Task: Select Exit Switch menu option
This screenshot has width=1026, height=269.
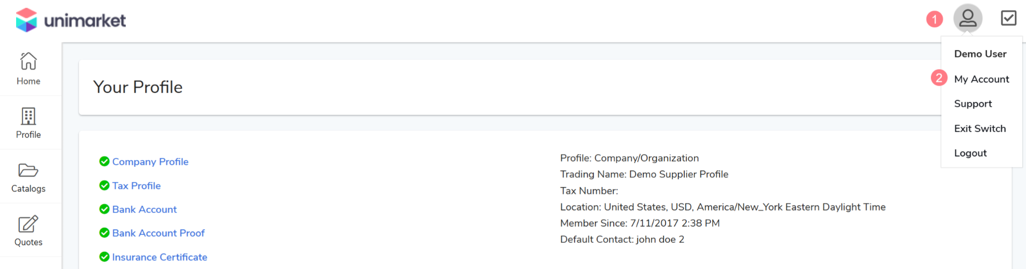Action: [980, 128]
